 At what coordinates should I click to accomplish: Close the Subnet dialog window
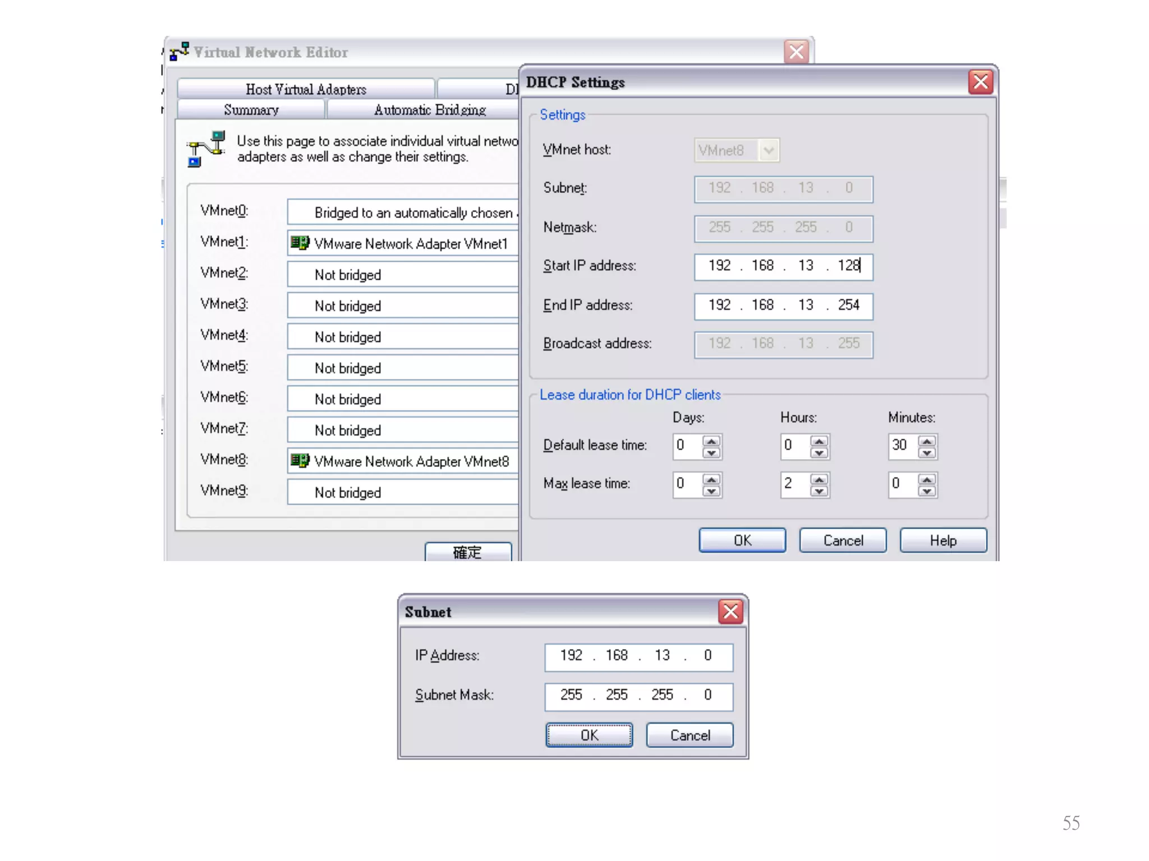click(730, 612)
